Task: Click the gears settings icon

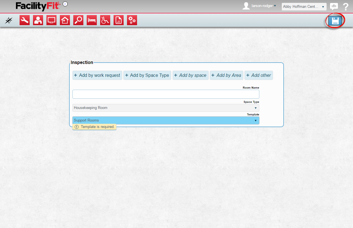Action: click(x=132, y=20)
